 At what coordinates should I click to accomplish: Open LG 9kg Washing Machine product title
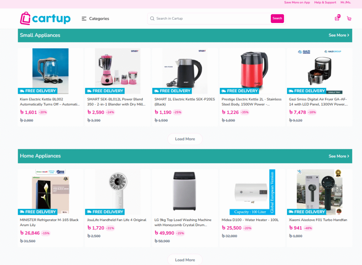coord(183,223)
